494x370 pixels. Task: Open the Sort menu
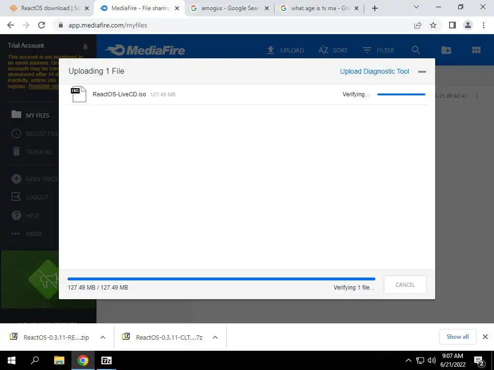click(333, 50)
